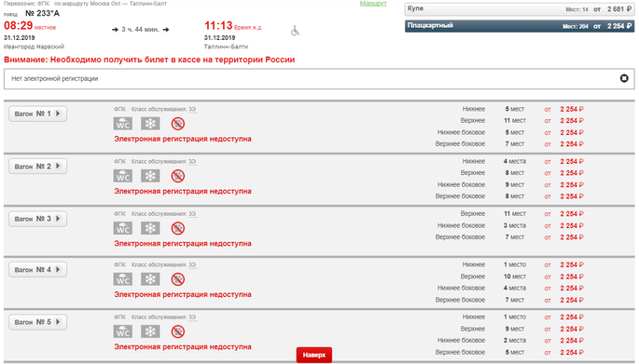Click the wheelchair accessibility icon near arrival time
Viewport: 639px width, 364px height.
pos(295,31)
